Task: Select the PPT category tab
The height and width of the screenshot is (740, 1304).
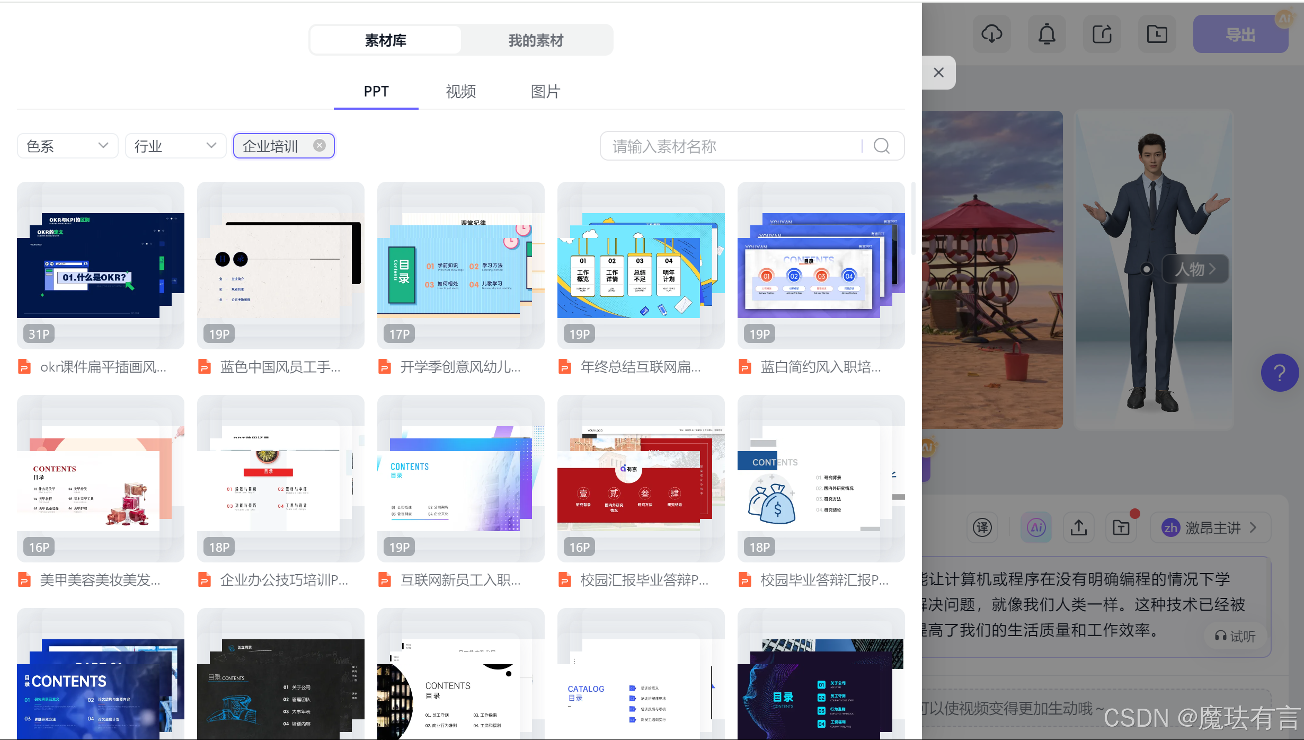Action: click(376, 92)
